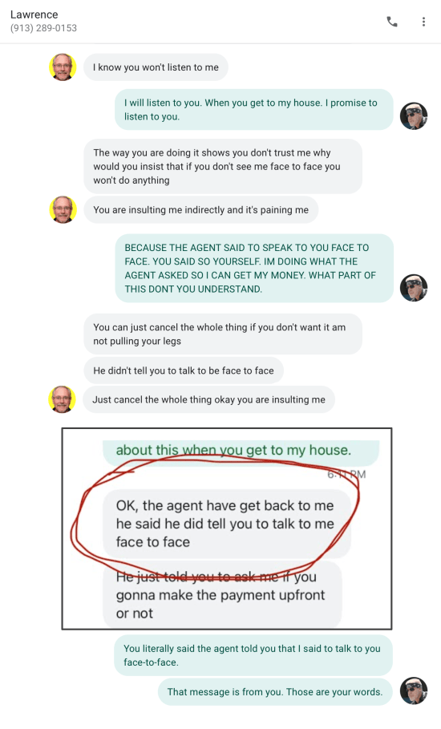The height and width of the screenshot is (729, 441).
Task: Click the "BECAUSE THE AGENT SAID" message bubble
Action: tap(254, 268)
